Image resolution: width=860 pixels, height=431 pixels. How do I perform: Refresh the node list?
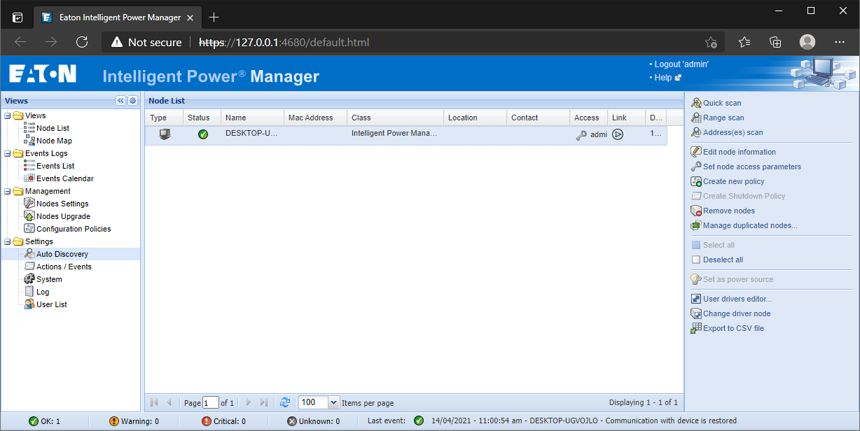(x=285, y=402)
